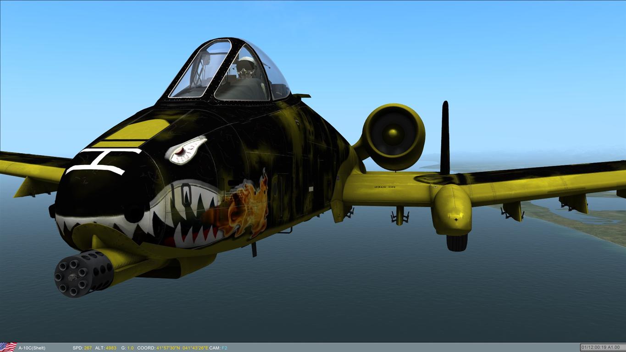626x352 pixels.
Task: Click the ALT 4983 altitude readout
Action: click(105, 348)
